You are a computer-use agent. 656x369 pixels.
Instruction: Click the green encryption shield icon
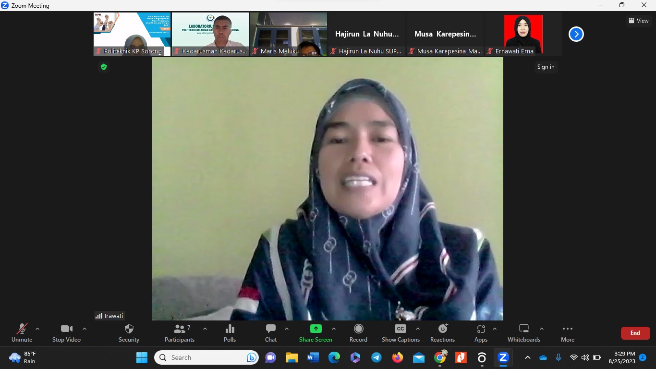pyautogui.click(x=103, y=67)
